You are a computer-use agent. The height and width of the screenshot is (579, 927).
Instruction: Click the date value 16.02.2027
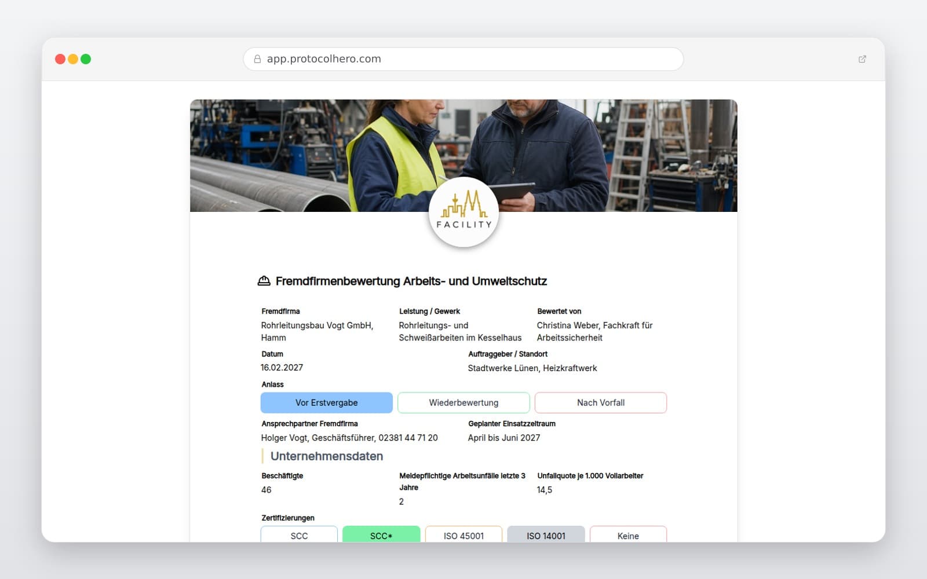(x=282, y=368)
